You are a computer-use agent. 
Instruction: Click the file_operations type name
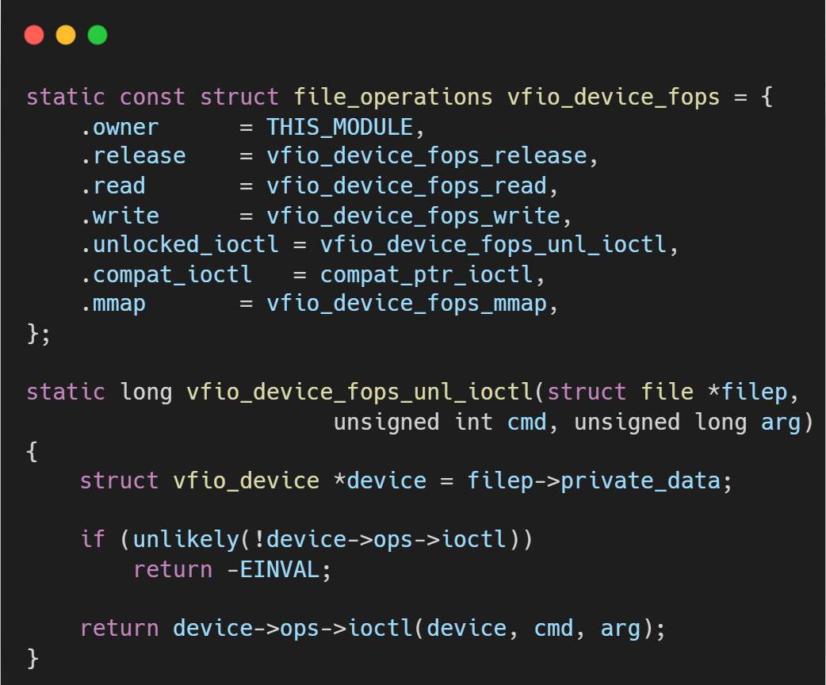click(x=393, y=98)
